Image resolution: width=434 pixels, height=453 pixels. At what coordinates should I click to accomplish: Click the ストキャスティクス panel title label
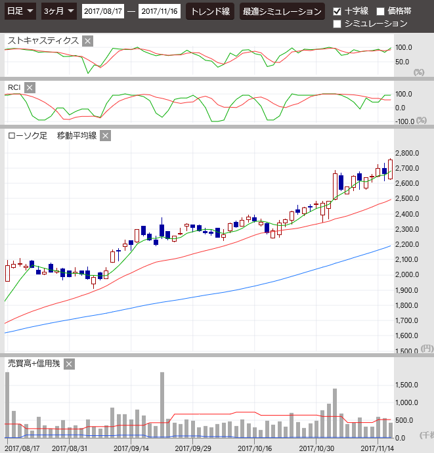pos(43,41)
